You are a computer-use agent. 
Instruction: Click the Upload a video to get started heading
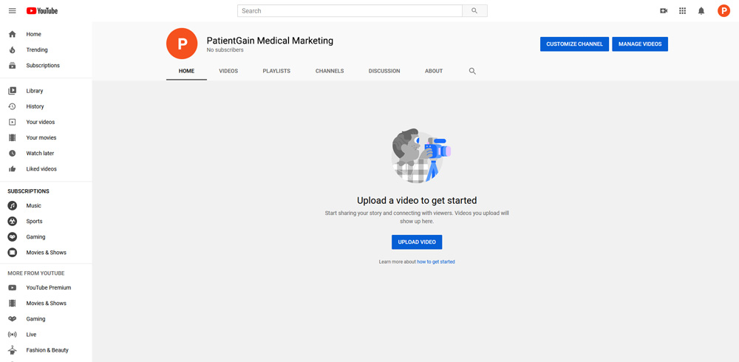coord(417,200)
